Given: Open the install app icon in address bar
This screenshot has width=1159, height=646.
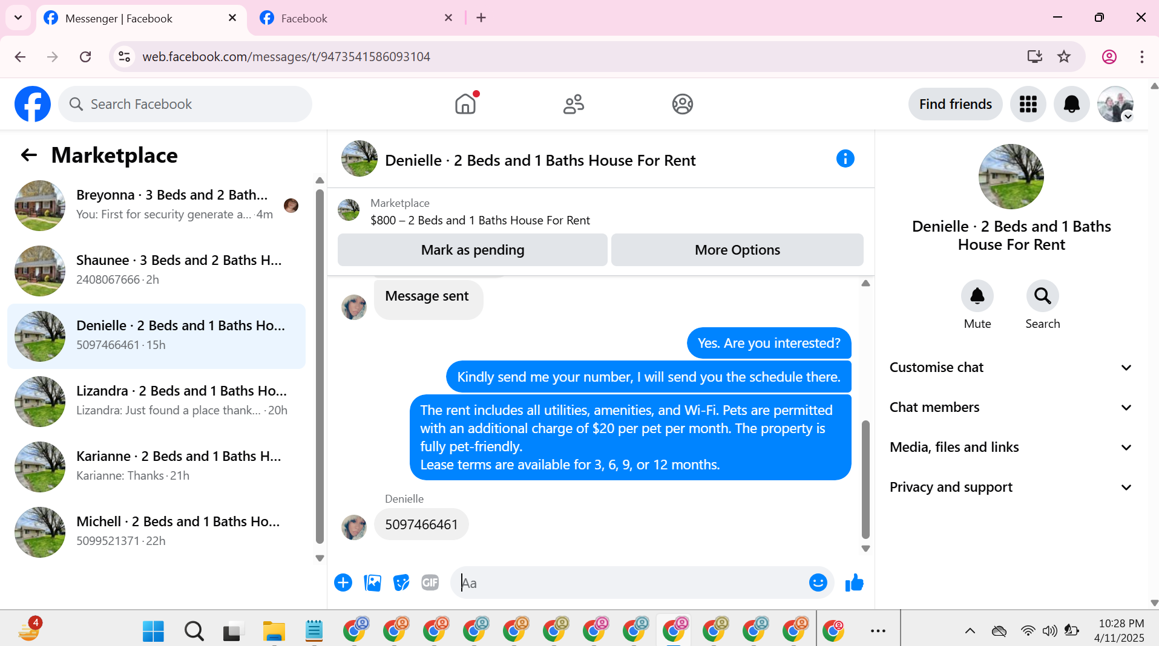Looking at the screenshot, I should tap(1035, 57).
